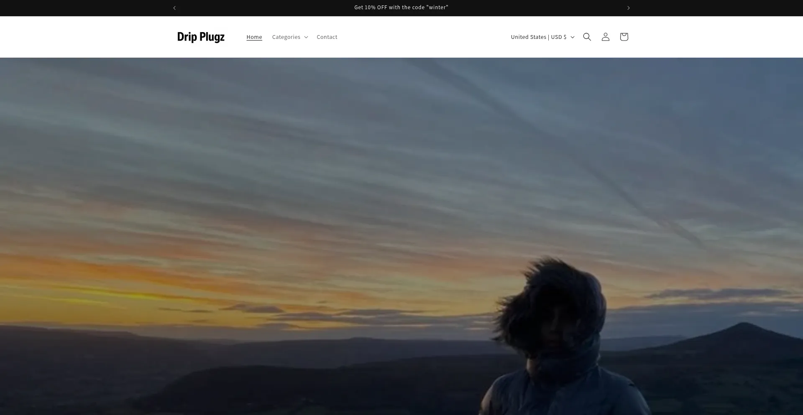Show the previous announcement with left arrow

tap(174, 8)
